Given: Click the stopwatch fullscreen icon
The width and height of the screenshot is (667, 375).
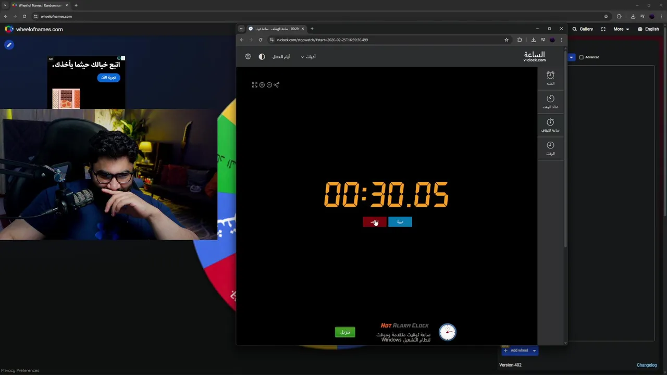Looking at the screenshot, I should pyautogui.click(x=255, y=85).
